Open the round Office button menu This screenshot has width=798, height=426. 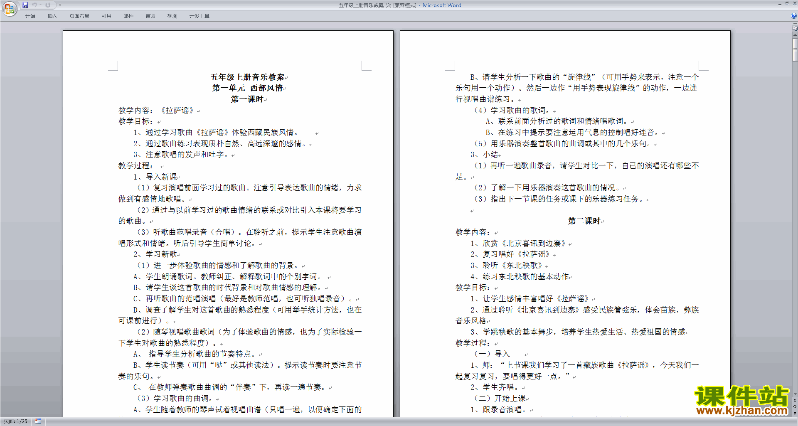(9, 9)
